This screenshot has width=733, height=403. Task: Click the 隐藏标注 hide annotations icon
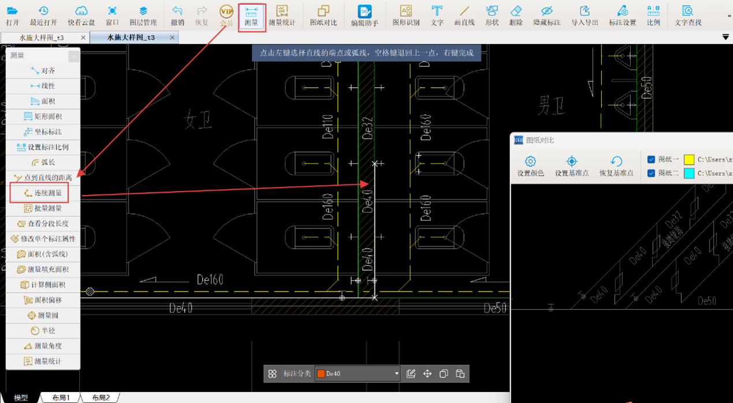click(546, 16)
